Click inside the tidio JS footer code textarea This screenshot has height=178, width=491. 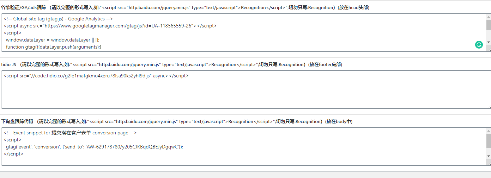coord(245,89)
